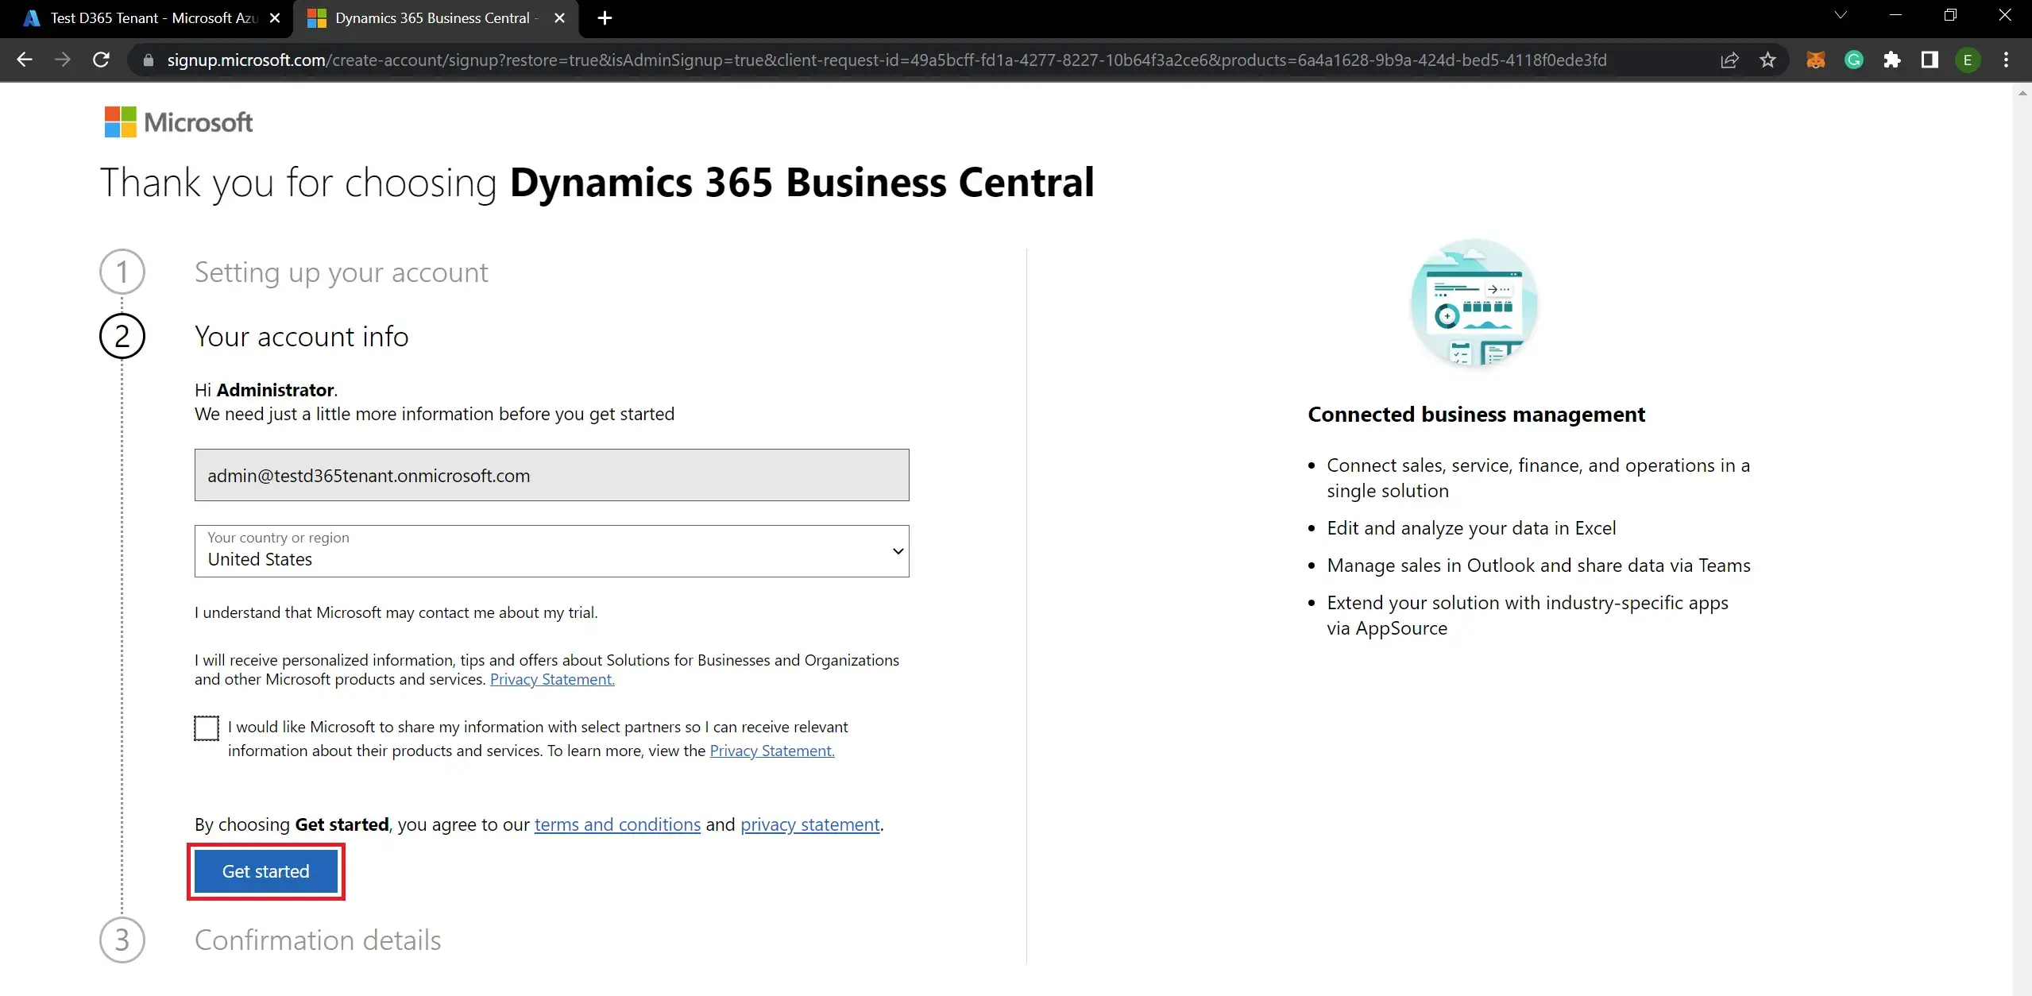This screenshot has width=2032, height=996.
Task: Open a new browser tab
Action: [605, 18]
